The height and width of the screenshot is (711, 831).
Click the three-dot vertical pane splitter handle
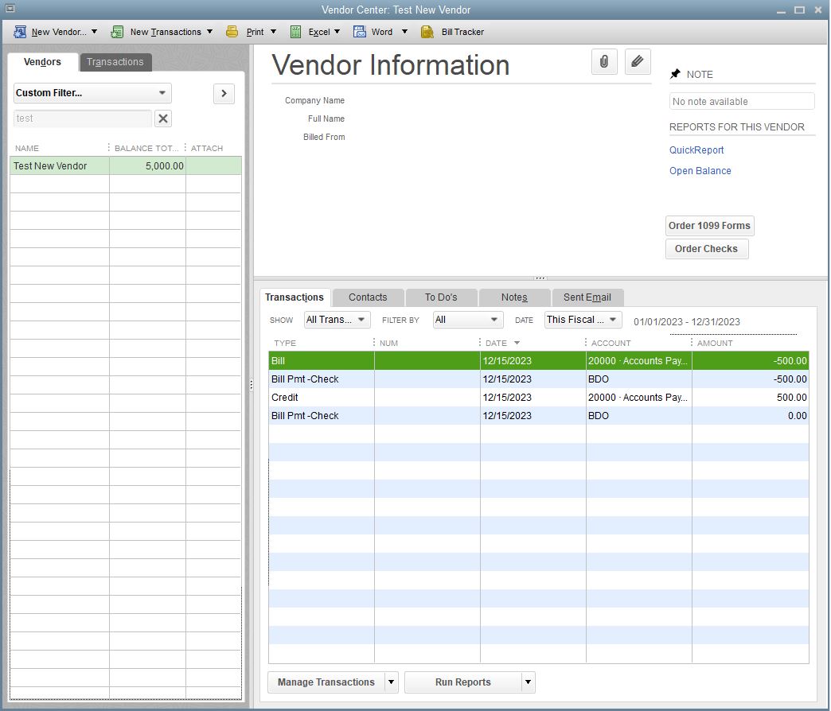pos(252,385)
